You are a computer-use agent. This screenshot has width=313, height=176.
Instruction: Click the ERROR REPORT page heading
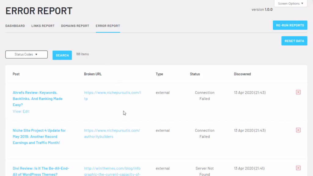click(39, 11)
